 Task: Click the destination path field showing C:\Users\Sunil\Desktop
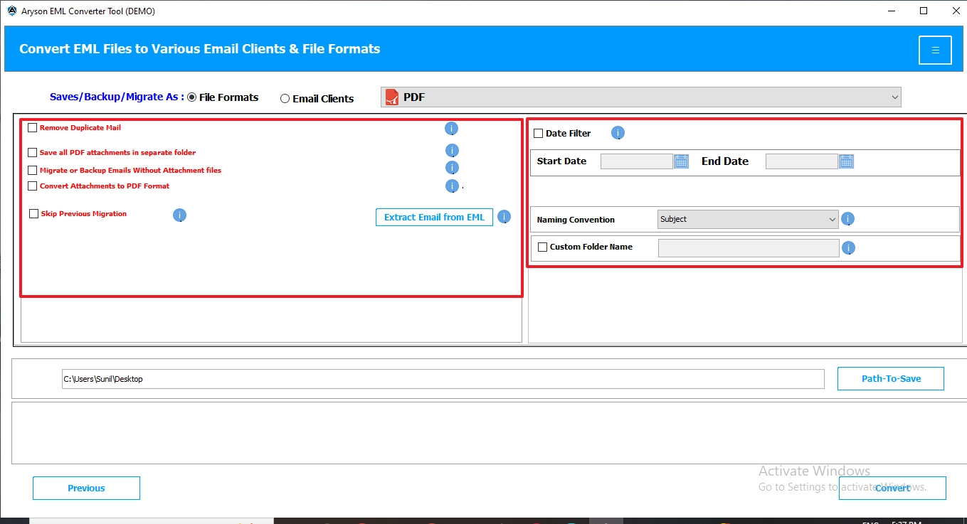[443, 379]
